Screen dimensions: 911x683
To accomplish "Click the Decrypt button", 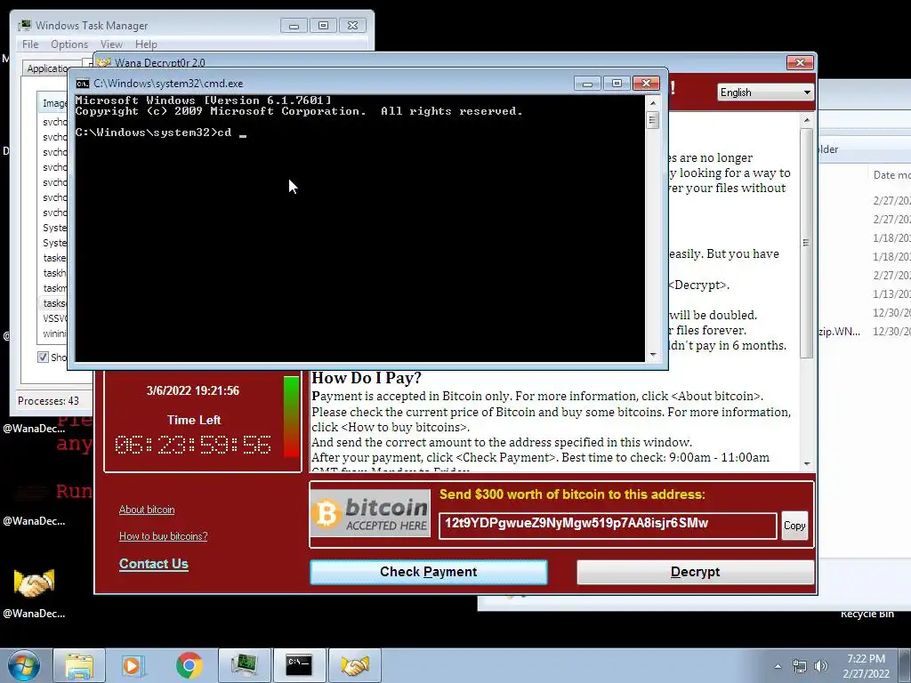I will [695, 572].
